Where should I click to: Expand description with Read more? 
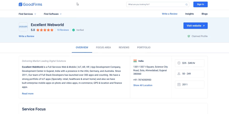pyautogui.click(x=28, y=93)
